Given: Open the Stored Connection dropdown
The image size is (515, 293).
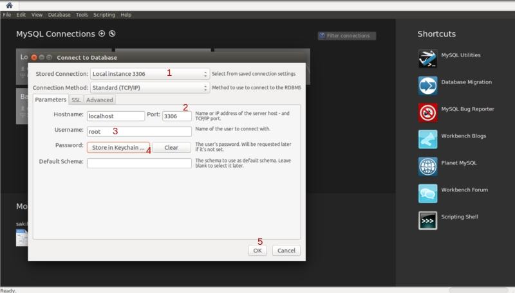Looking at the screenshot, I should [x=150, y=74].
